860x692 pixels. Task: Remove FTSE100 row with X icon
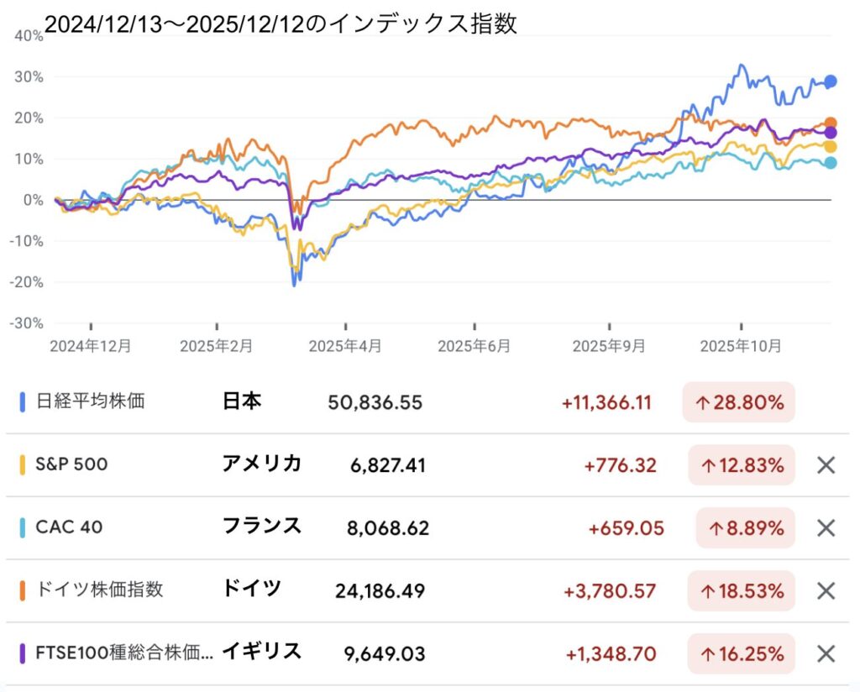click(x=826, y=653)
